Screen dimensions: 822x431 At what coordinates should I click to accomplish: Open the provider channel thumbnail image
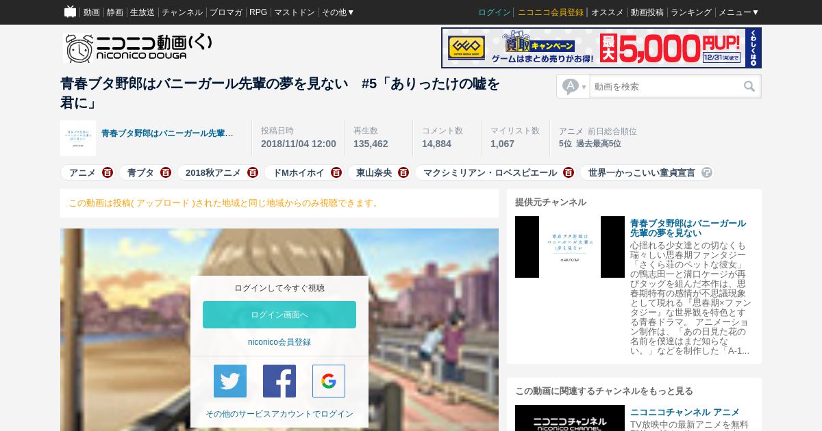(x=570, y=247)
